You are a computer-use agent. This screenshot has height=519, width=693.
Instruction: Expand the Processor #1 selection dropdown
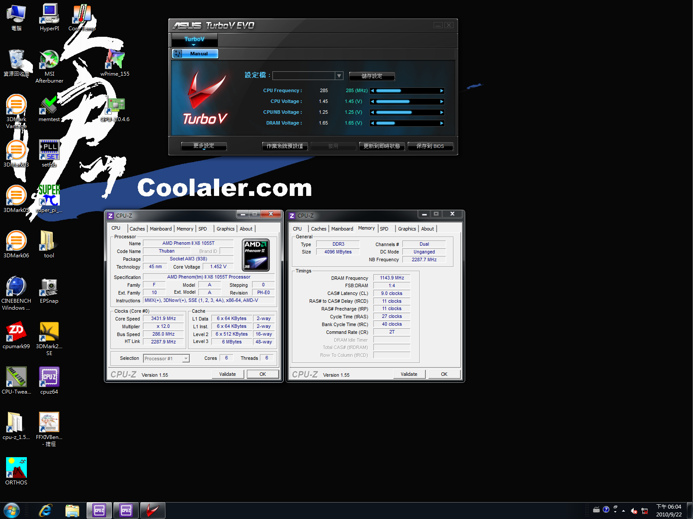186,359
